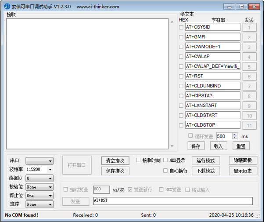Click 显示历史 show history button
This screenshot has width=265, height=222.
coord(243,171)
